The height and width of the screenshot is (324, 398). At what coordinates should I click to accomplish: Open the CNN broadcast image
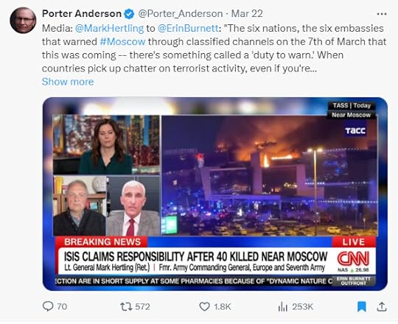(x=215, y=194)
